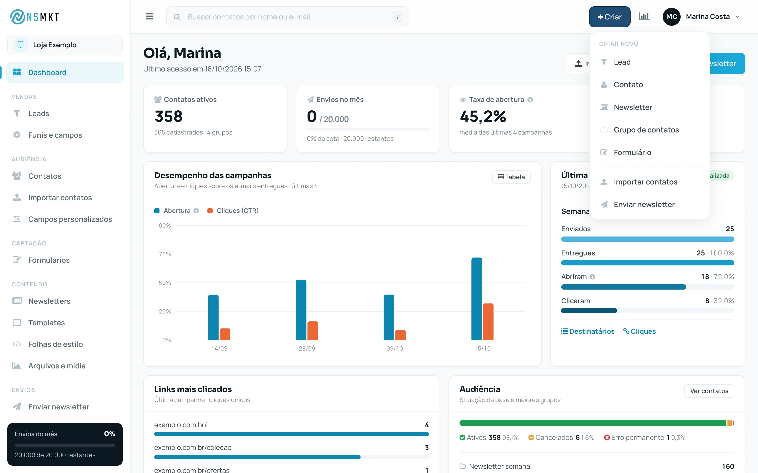
Task: Click the info icon next to Abriram
Action: tap(593, 276)
